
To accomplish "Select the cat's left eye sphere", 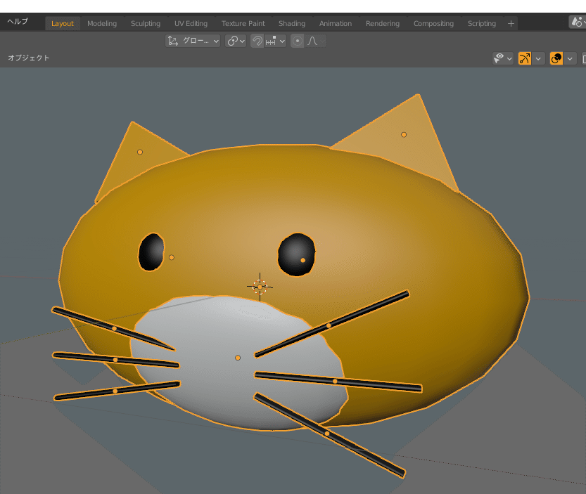I will click(x=151, y=252).
